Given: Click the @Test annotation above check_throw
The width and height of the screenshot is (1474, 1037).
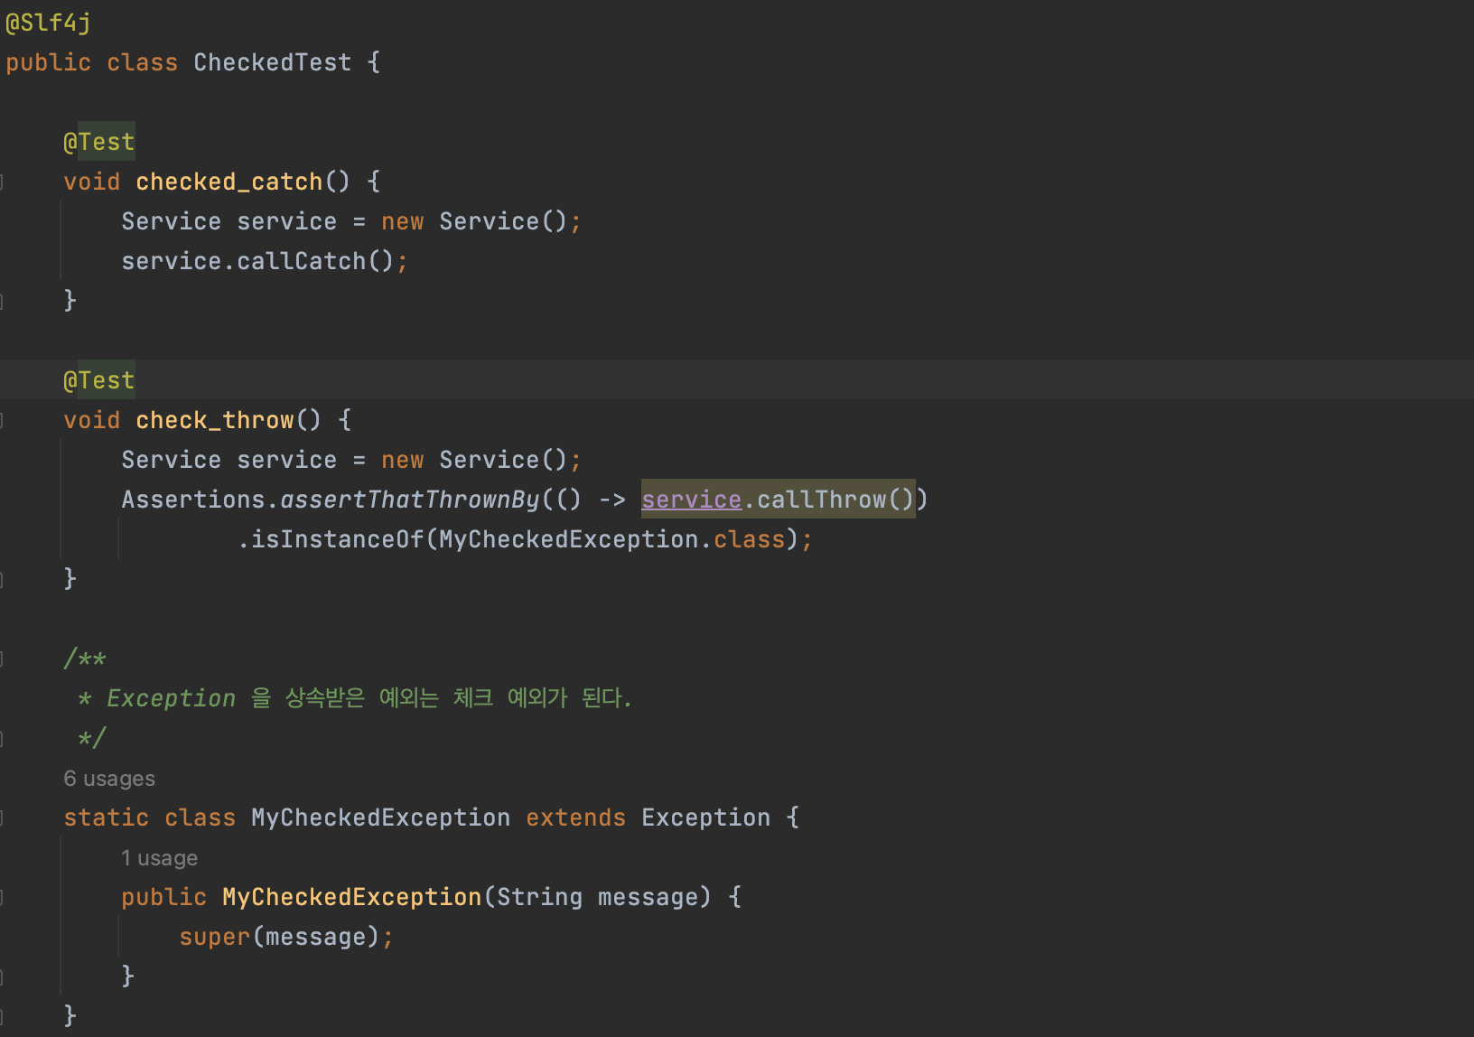Looking at the screenshot, I should (98, 380).
